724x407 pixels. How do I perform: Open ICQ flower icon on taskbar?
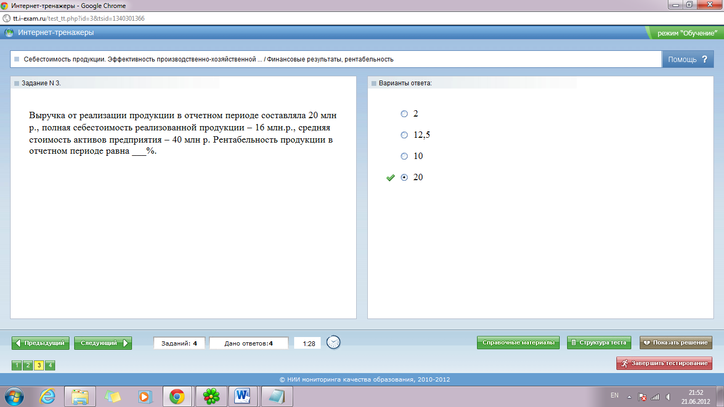click(x=211, y=396)
